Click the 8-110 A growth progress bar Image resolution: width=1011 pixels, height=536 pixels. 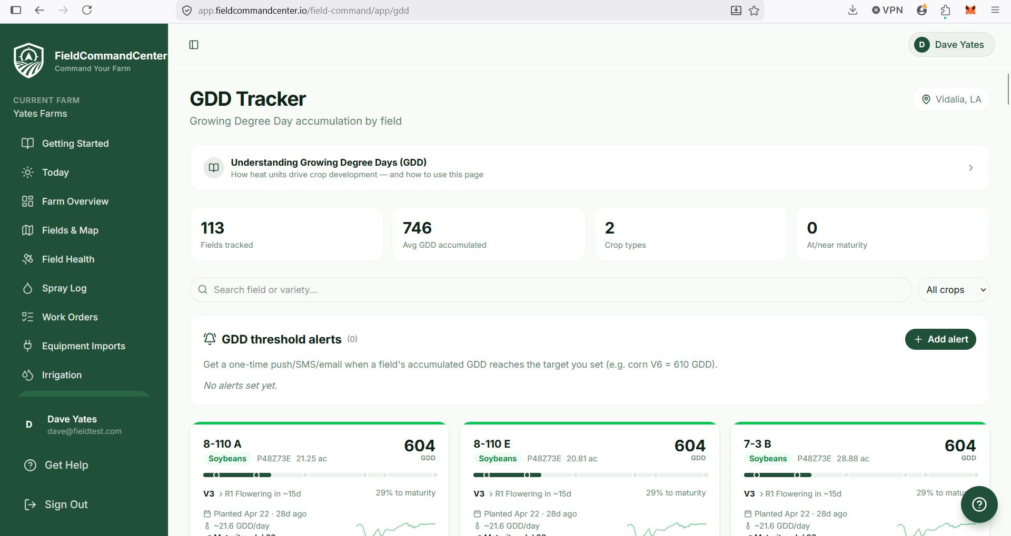(x=320, y=475)
